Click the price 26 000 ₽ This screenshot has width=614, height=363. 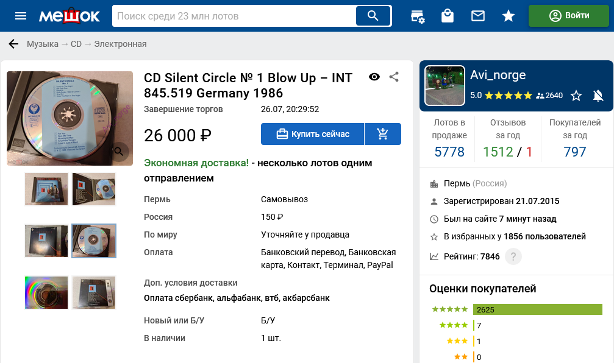click(178, 136)
